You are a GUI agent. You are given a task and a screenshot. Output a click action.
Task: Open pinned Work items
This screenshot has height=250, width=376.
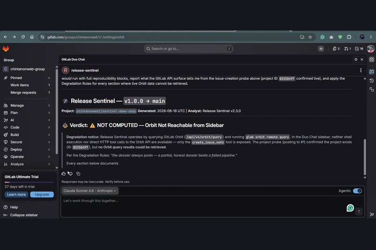coord(27,85)
